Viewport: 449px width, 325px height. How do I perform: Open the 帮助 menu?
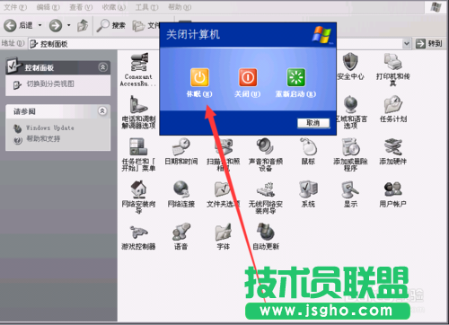[x=180, y=7]
